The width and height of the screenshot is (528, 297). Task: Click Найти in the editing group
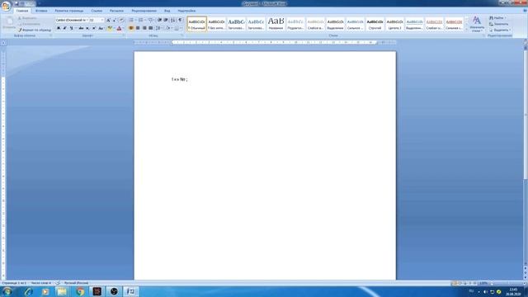coord(497,18)
